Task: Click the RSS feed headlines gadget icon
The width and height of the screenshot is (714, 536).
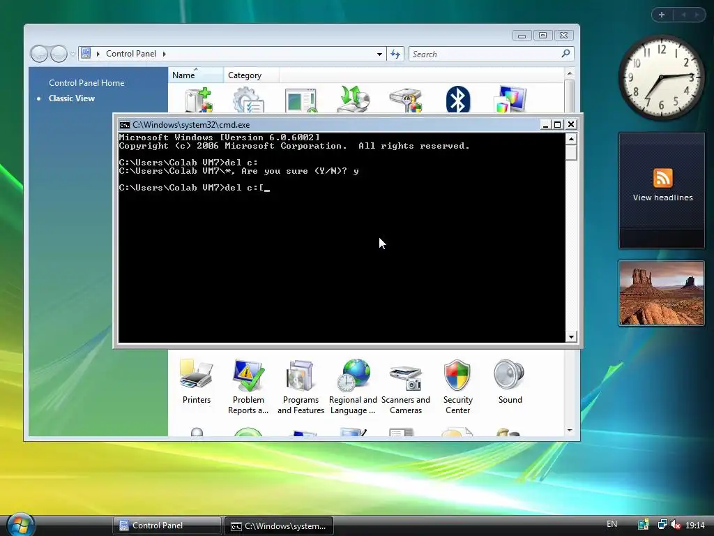Action: click(662, 178)
